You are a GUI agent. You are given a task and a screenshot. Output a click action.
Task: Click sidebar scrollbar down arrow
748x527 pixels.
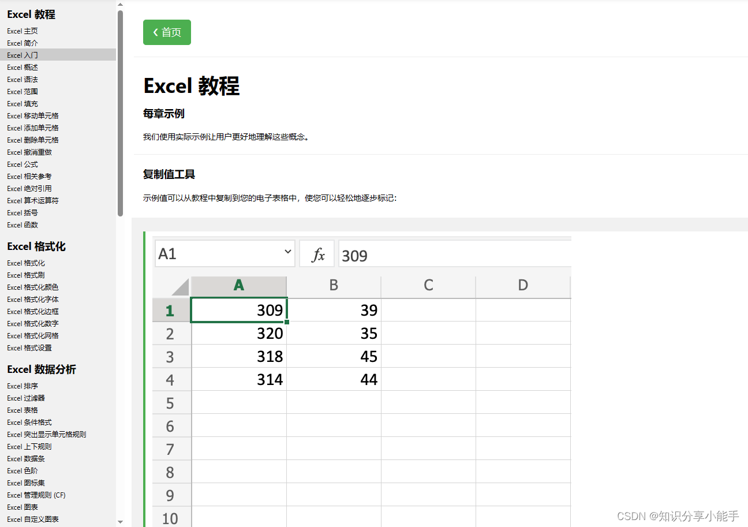tap(120, 522)
